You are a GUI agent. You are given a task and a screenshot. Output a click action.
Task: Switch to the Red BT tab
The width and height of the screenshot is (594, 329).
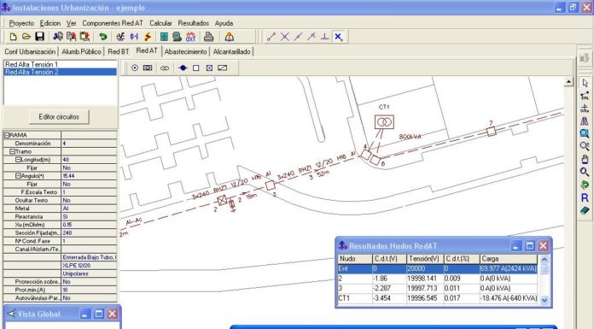(x=118, y=51)
